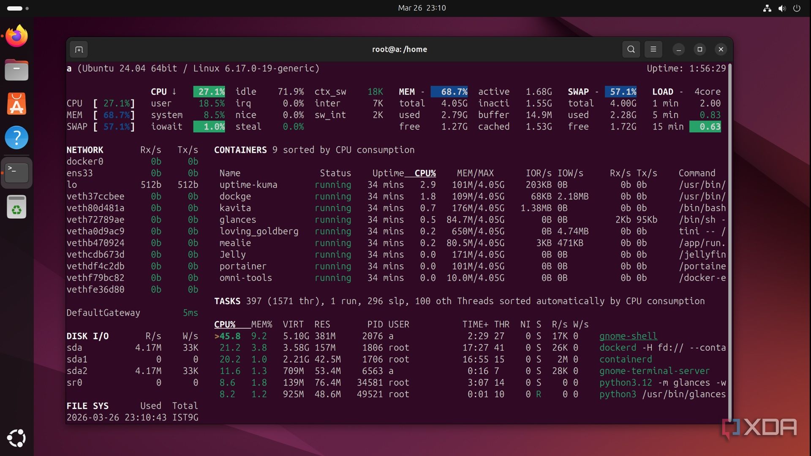Click the loving_goldberg container name
The width and height of the screenshot is (811, 456).
[x=259, y=231]
